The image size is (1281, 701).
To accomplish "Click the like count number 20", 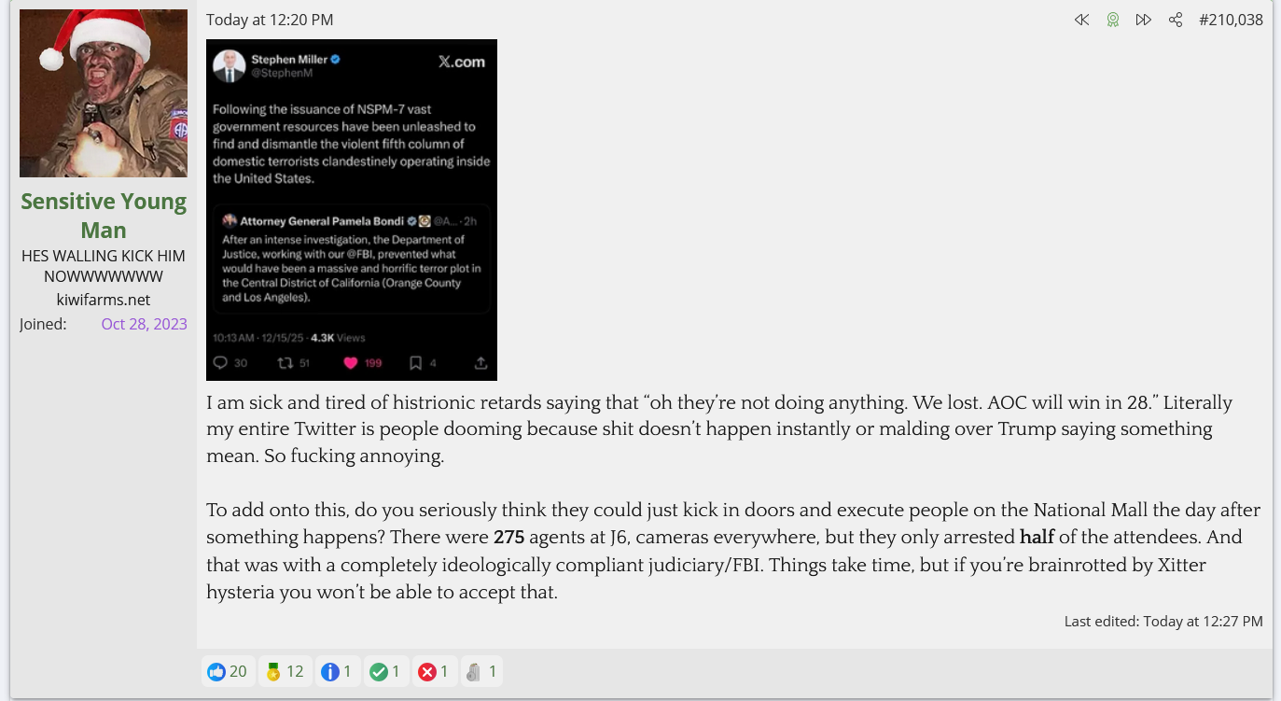I will click(x=238, y=671).
